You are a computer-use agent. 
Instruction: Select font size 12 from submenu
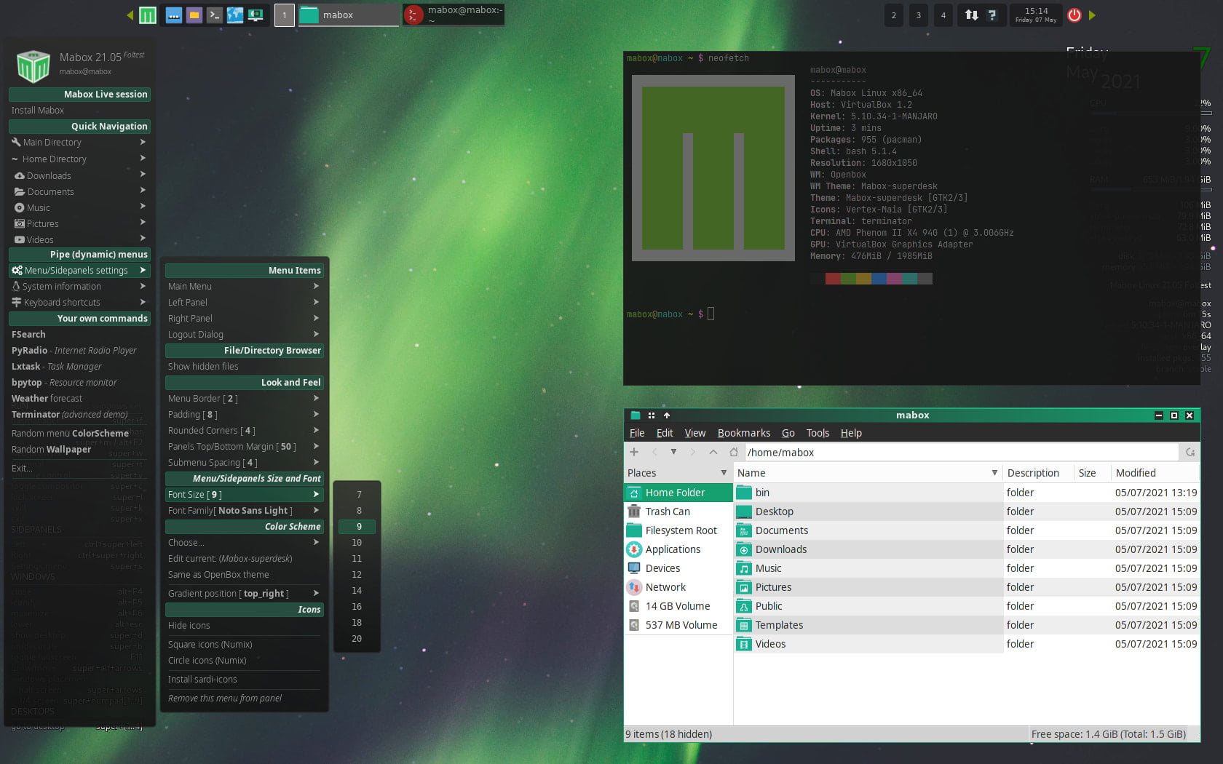point(357,574)
